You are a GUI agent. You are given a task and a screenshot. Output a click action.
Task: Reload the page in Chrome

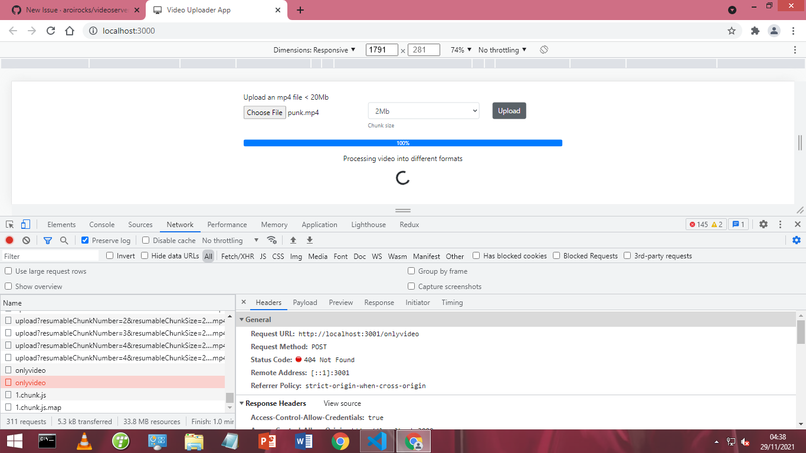pyautogui.click(x=51, y=31)
